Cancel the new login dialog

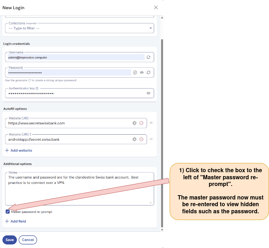coord(28,240)
